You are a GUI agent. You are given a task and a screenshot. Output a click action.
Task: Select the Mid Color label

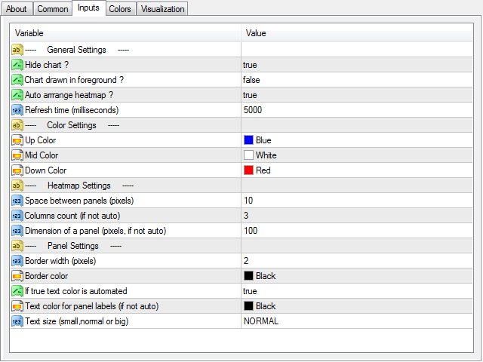(42, 155)
